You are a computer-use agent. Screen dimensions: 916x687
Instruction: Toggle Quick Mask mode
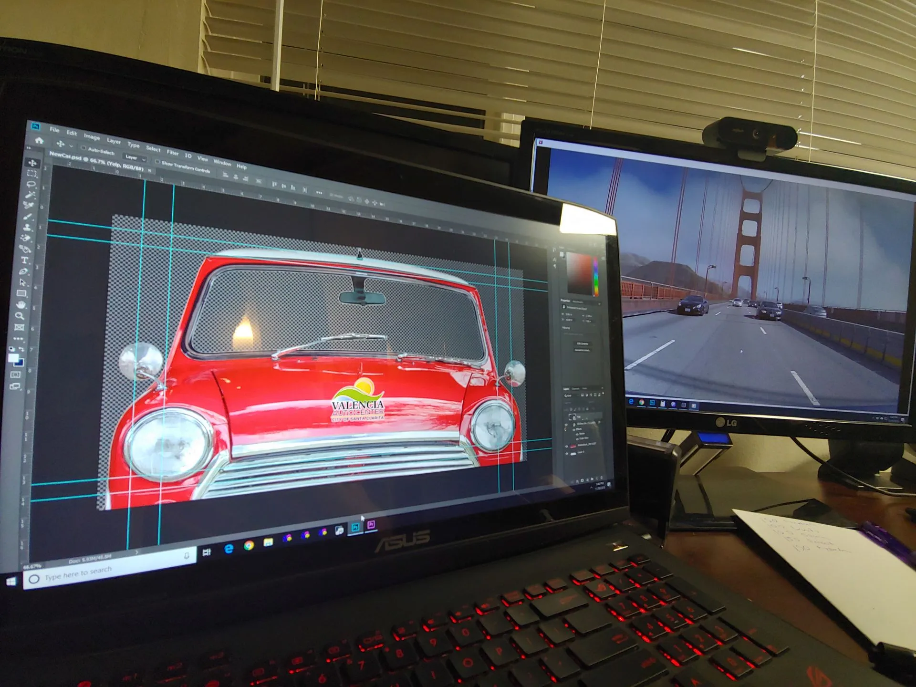15,375
